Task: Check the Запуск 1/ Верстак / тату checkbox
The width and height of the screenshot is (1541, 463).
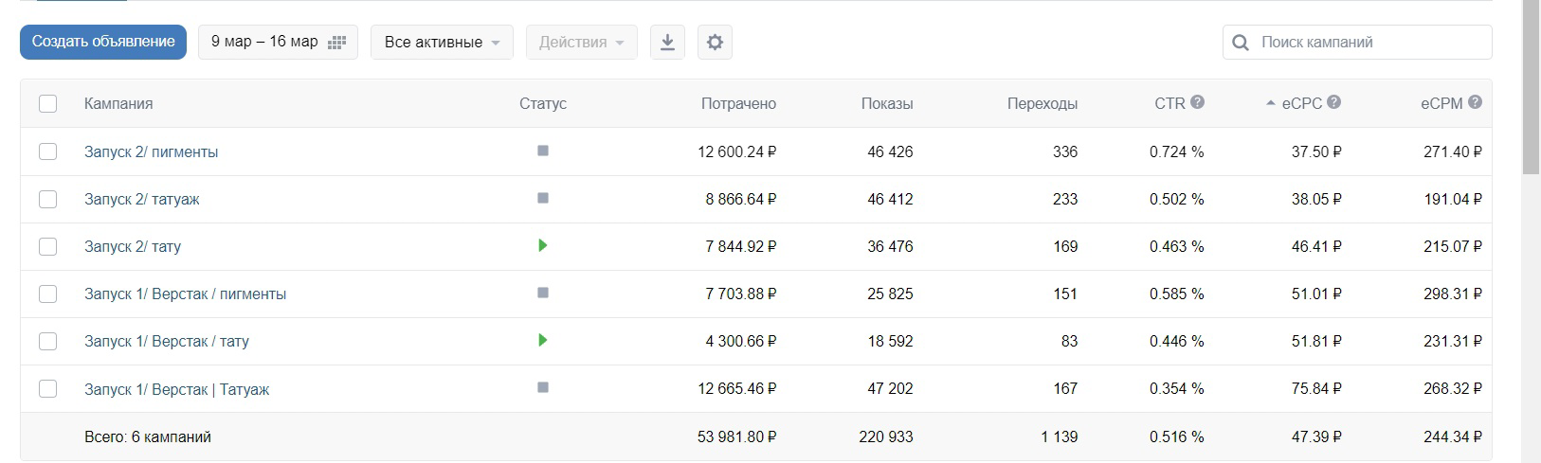Action: point(47,341)
